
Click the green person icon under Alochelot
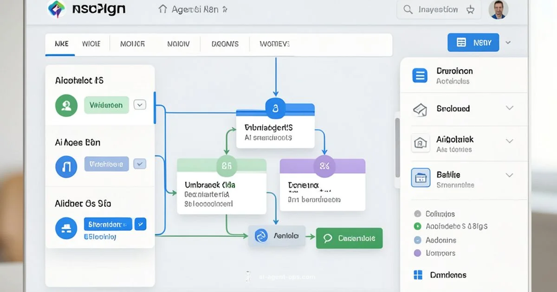tap(66, 105)
